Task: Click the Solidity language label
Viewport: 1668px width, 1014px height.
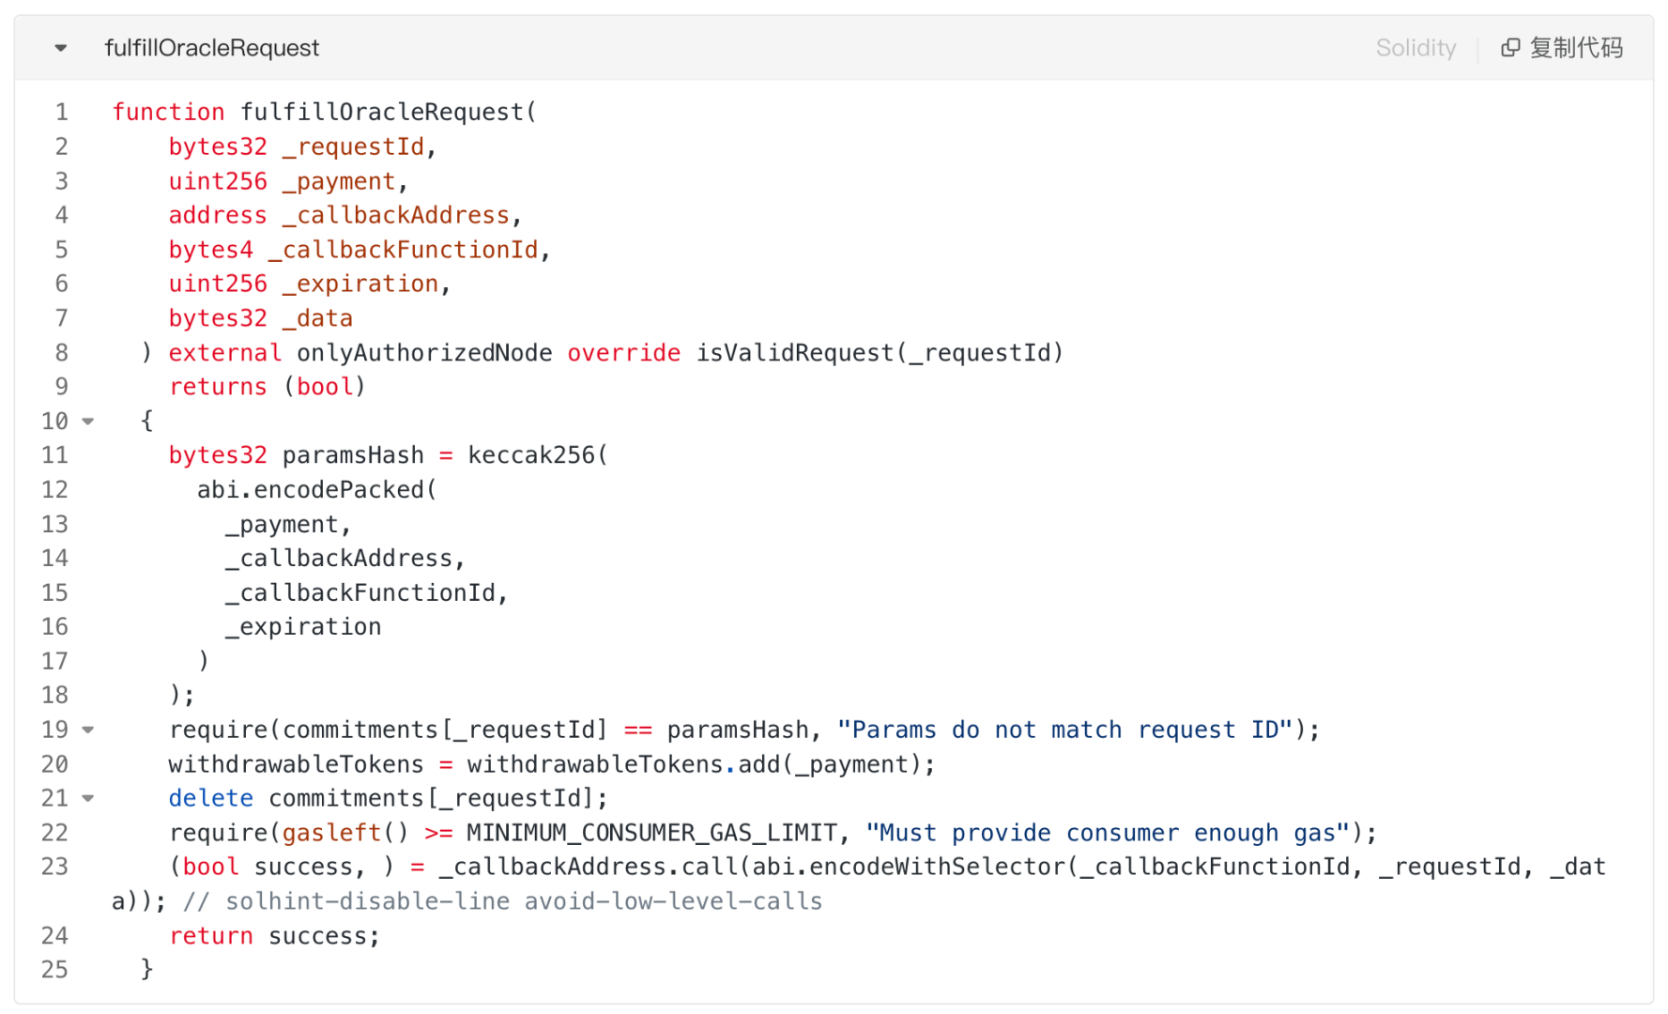Action: [x=1415, y=48]
